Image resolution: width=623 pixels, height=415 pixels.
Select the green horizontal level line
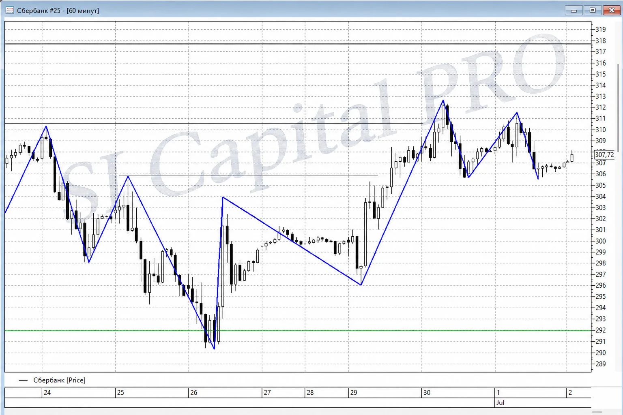(x=298, y=331)
